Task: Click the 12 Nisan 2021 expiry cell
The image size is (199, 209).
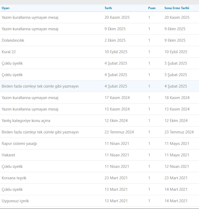Action: pos(177,166)
